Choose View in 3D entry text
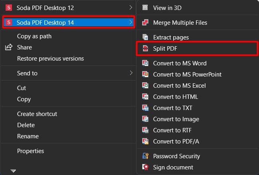This screenshot has height=175, width=259. pos(167,8)
